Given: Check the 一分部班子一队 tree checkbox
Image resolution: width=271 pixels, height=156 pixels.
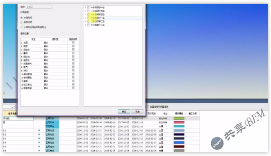Looking at the screenshot, I should point(89,7).
